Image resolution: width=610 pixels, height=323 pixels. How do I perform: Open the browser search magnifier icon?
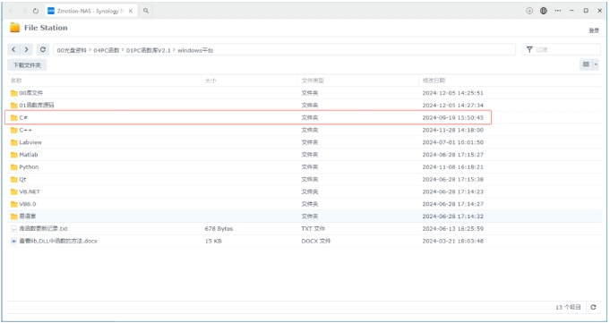[x=146, y=11]
